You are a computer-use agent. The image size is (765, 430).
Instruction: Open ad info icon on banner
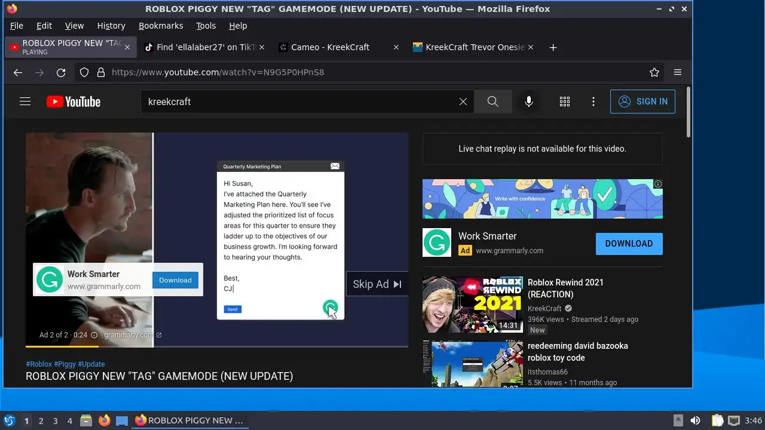pyautogui.click(x=658, y=184)
